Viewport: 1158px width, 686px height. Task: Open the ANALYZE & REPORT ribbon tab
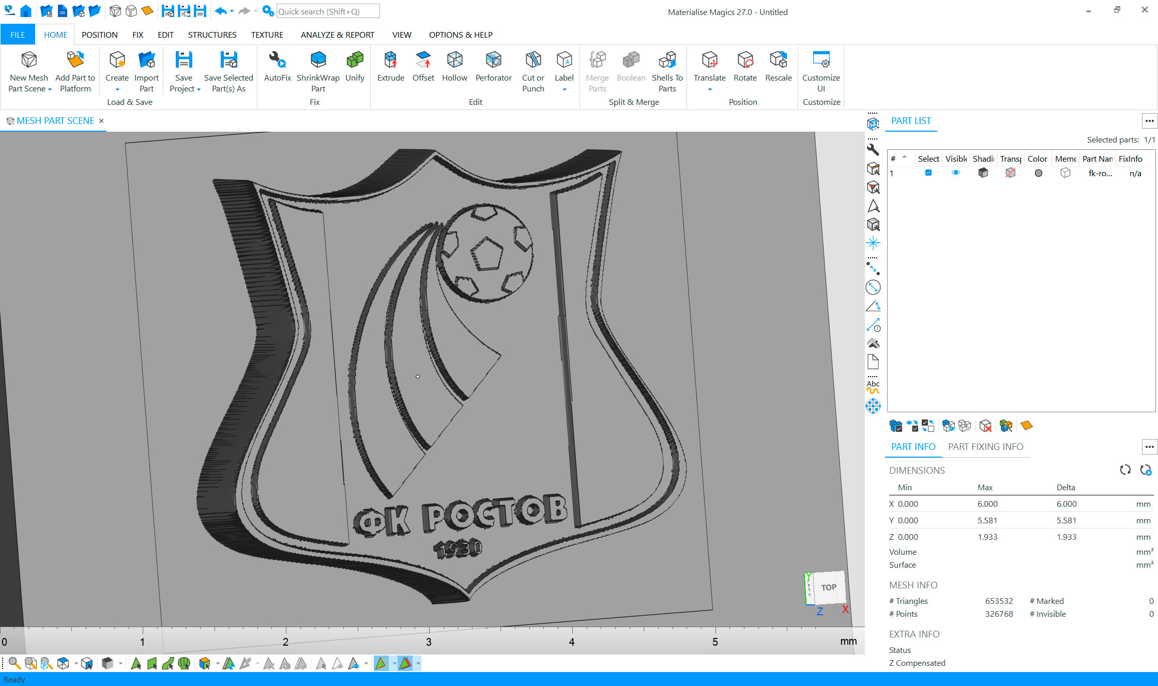[337, 35]
